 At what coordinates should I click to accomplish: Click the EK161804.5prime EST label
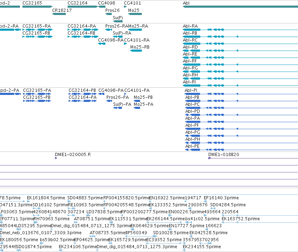pos(46,198)
